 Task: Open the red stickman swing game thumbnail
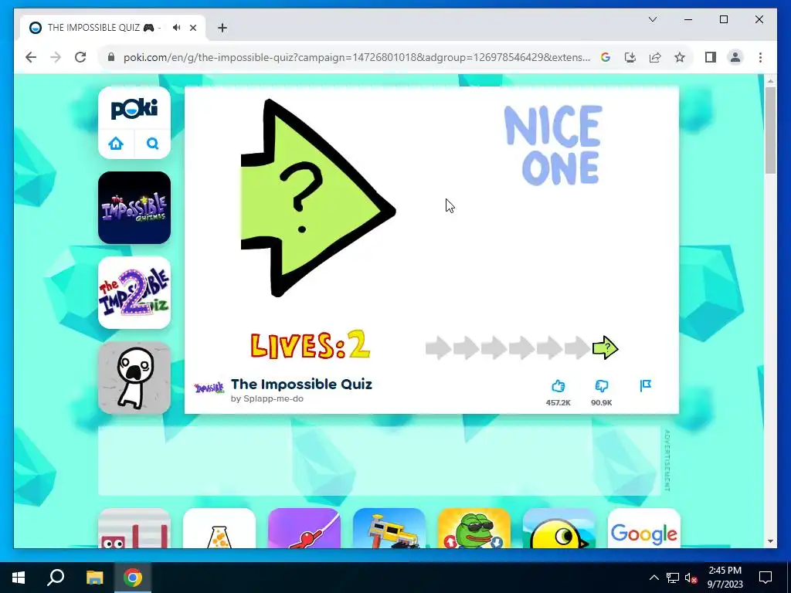coord(304,528)
